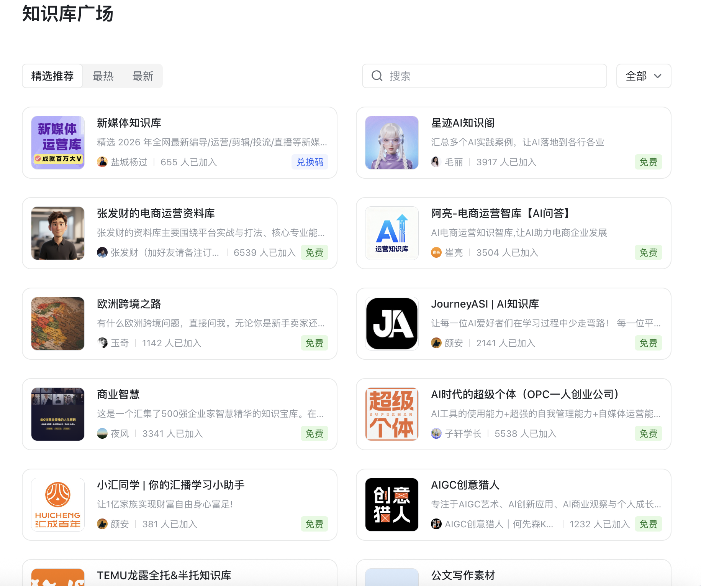
Task: Click the HUICHENG 汇成百年 logo
Action: click(x=58, y=505)
